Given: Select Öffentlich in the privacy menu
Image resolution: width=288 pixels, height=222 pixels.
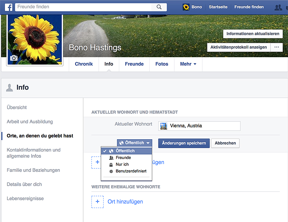Looking at the screenshot, I should tap(127, 151).
